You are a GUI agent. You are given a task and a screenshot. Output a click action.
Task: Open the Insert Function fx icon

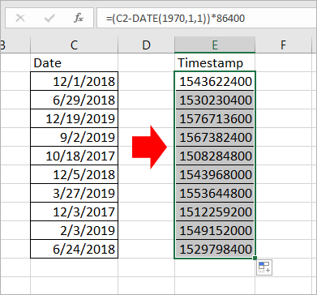pos(79,18)
